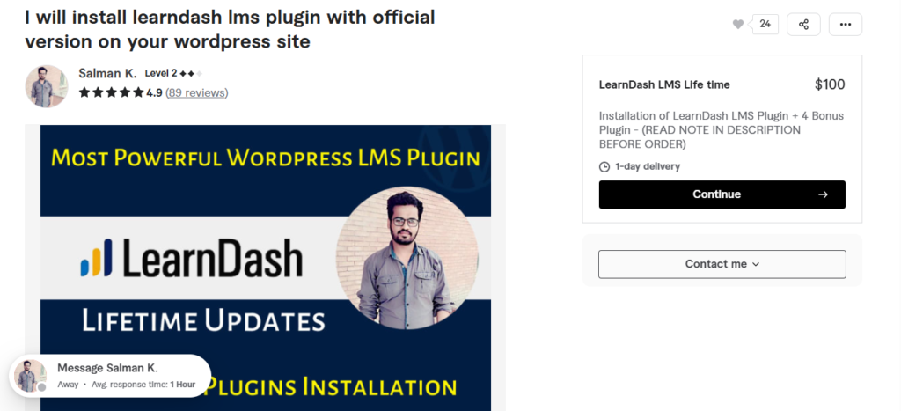Click the favorites count badge showing 24
Screen dimensions: 901x411
765,24
